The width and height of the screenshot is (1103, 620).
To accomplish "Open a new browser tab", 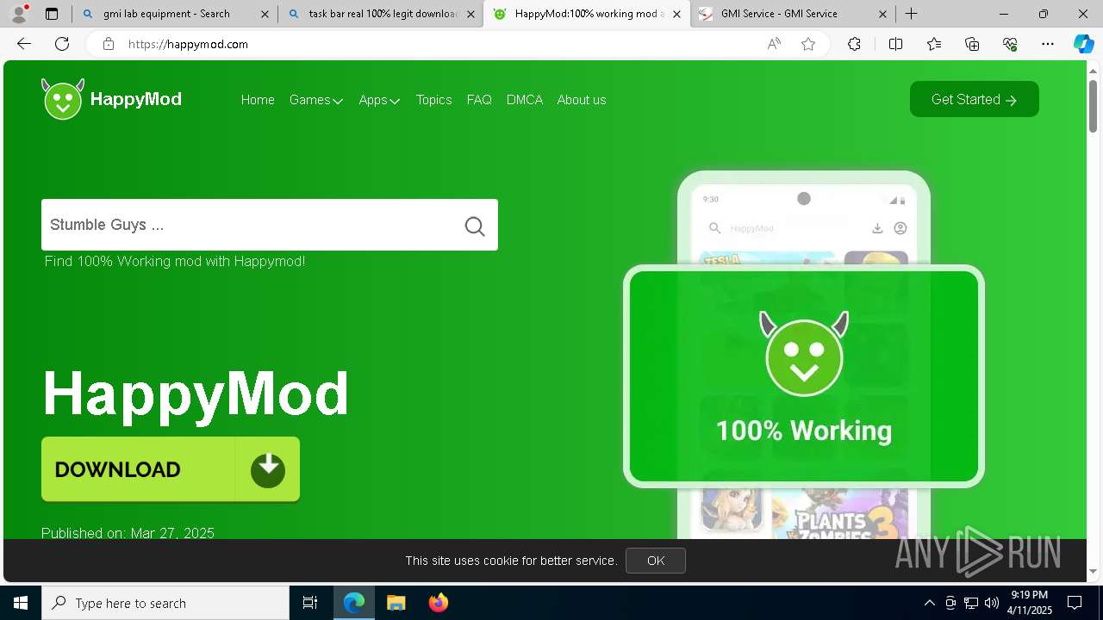I will click(911, 14).
